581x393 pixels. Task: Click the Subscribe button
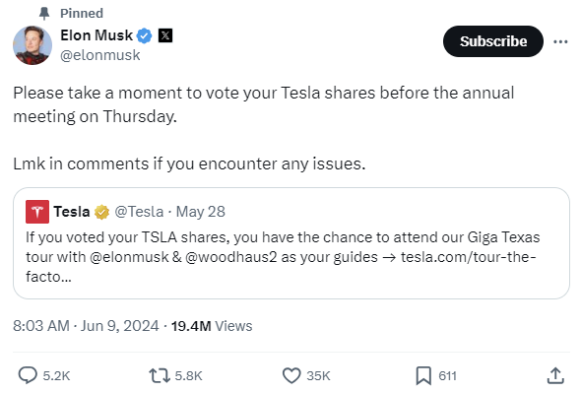(493, 41)
